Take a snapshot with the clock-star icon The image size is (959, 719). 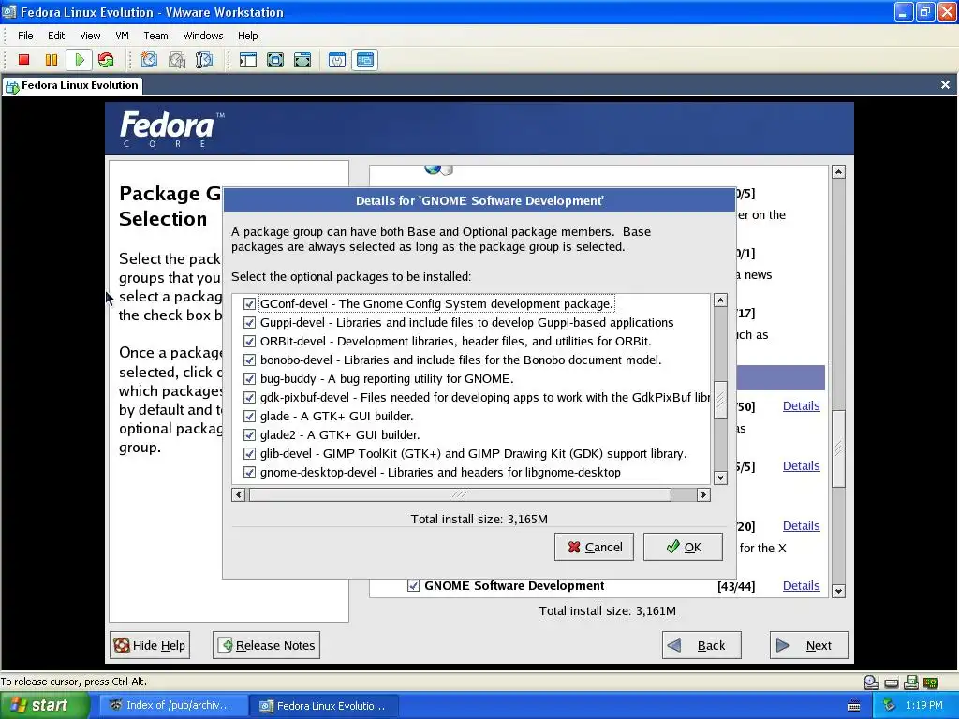[x=149, y=60]
